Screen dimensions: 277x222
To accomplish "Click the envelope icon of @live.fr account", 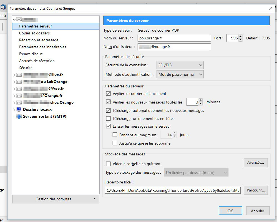I will click(x=19, y=75).
